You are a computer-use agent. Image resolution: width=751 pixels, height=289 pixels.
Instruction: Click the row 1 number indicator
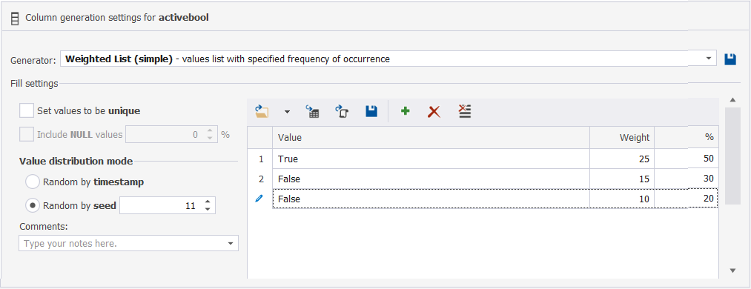260,159
